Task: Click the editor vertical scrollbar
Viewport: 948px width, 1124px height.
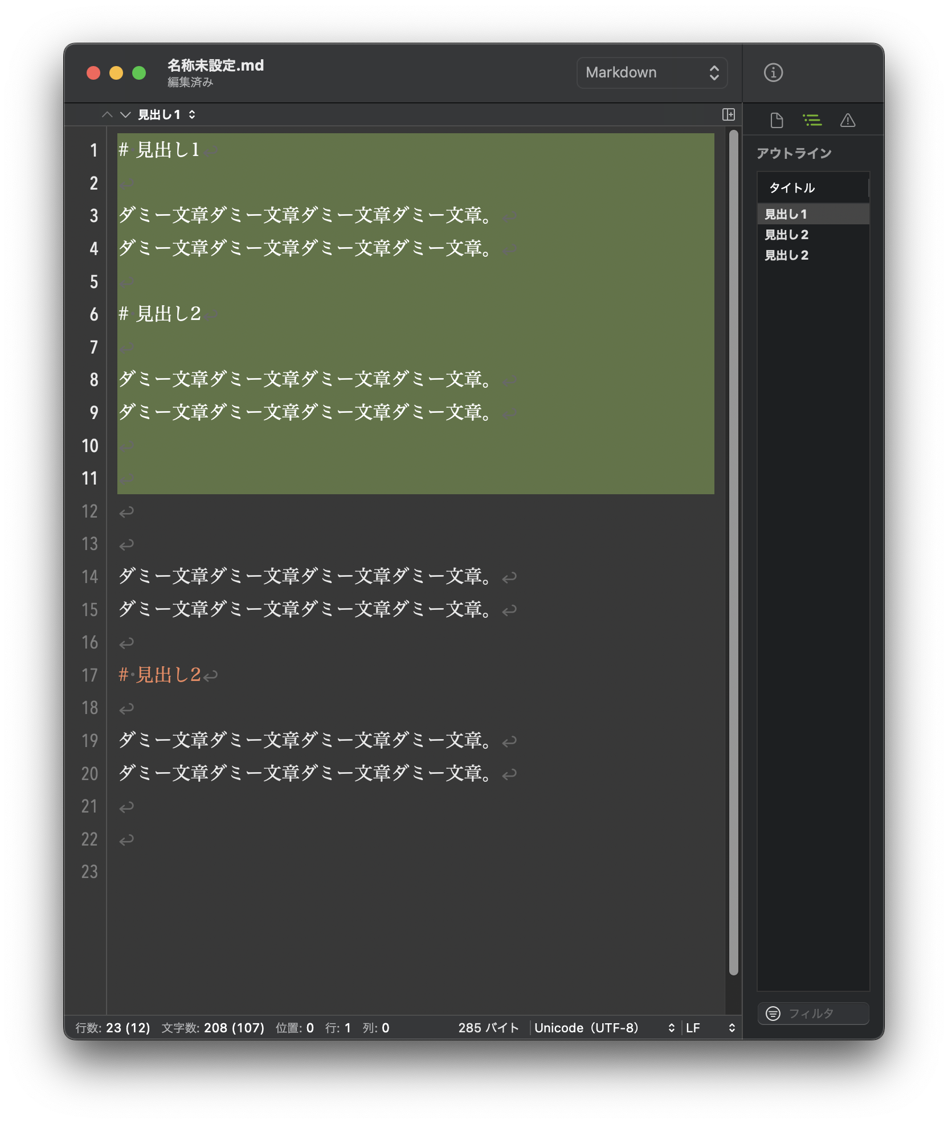Action: point(734,552)
